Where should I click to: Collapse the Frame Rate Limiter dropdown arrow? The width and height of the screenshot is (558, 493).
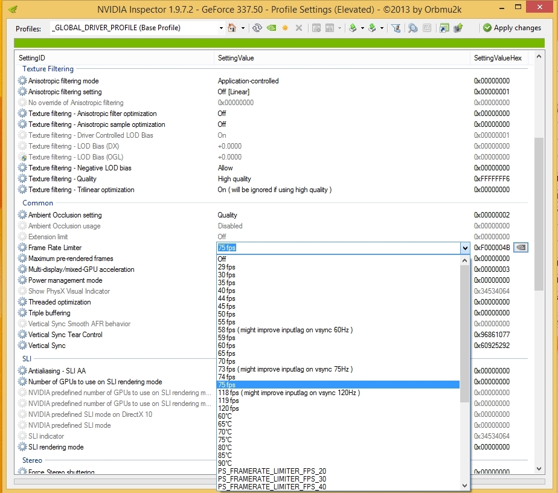pyautogui.click(x=465, y=248)
